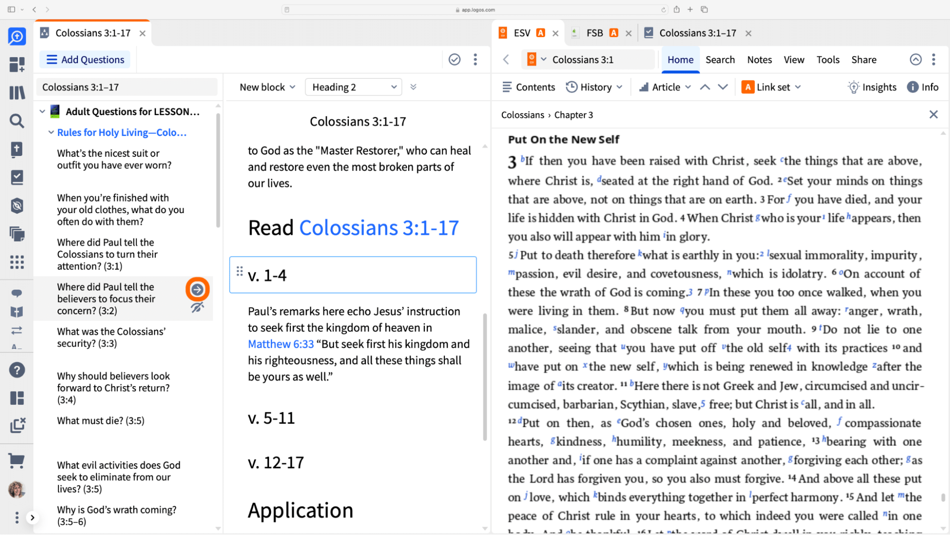
Task: Collapse Adult Questions for LESSON tree node
Action: pyautogui.click(x=42, y=111)
